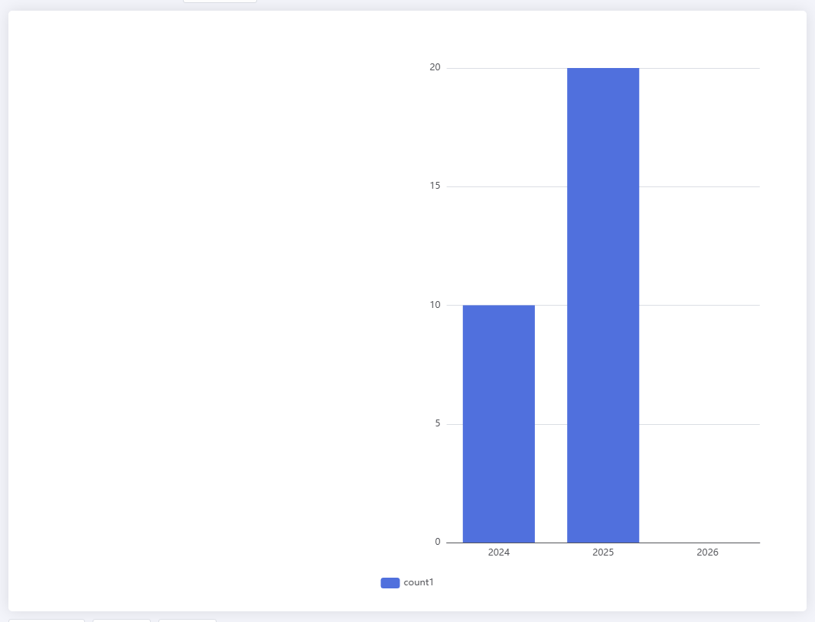Click the 2025 x-axis label
This screenshot has height=622, width=815.
pyautogui.click(x=603, y=552)
